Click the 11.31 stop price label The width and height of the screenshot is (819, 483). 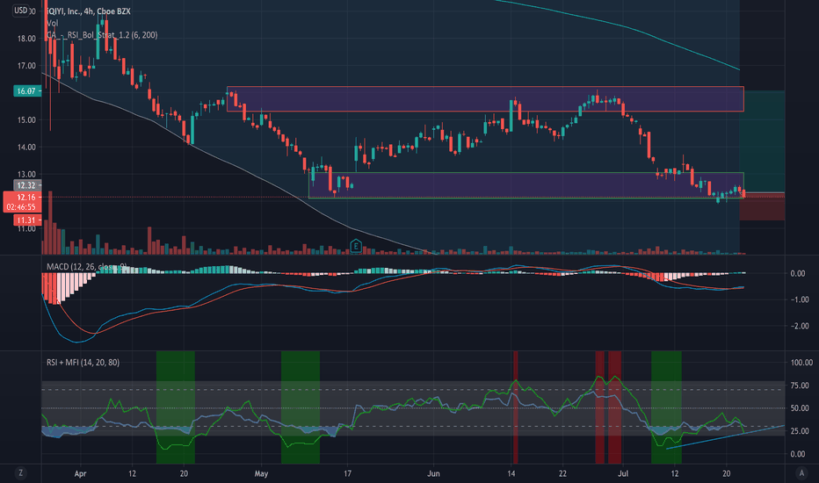tap(27, 220)
